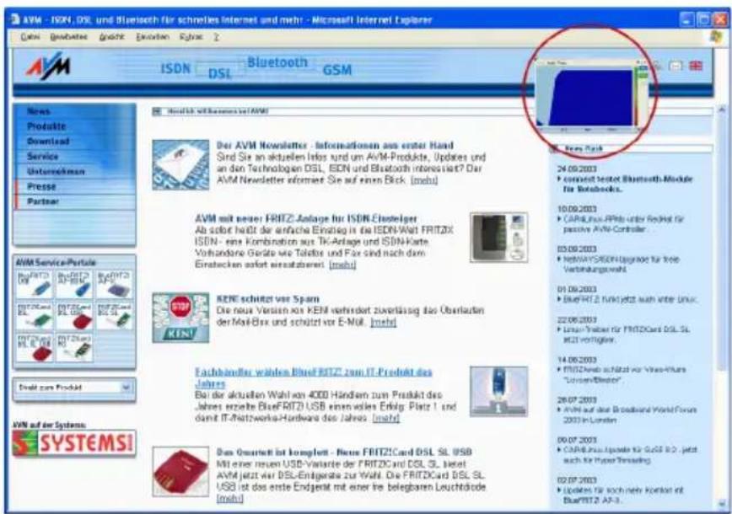Viewport: 732px width, 514px height.
Task: Open FRITZ!Card DSL SL tile ending second row
Action: click(115, 316)
